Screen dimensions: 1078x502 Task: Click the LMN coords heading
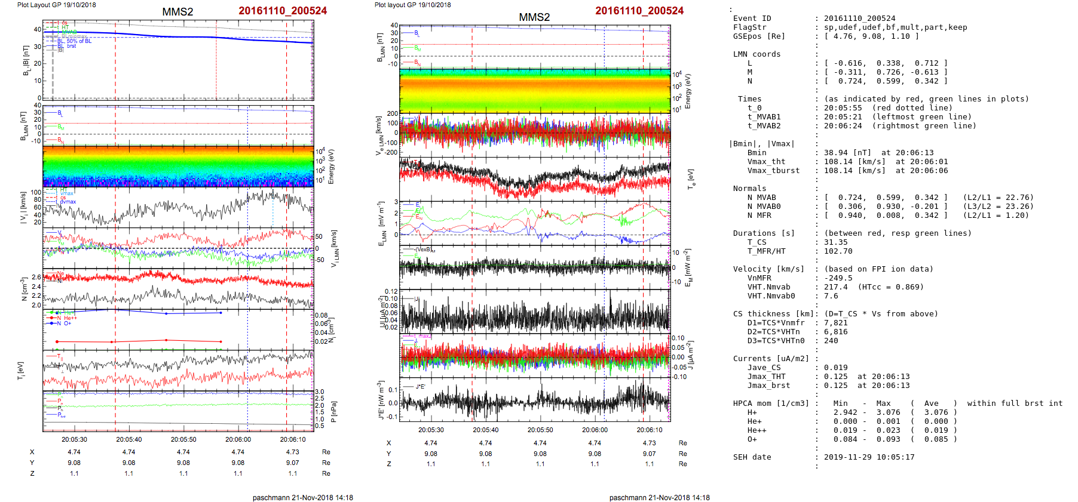click(x=757, y=54)
